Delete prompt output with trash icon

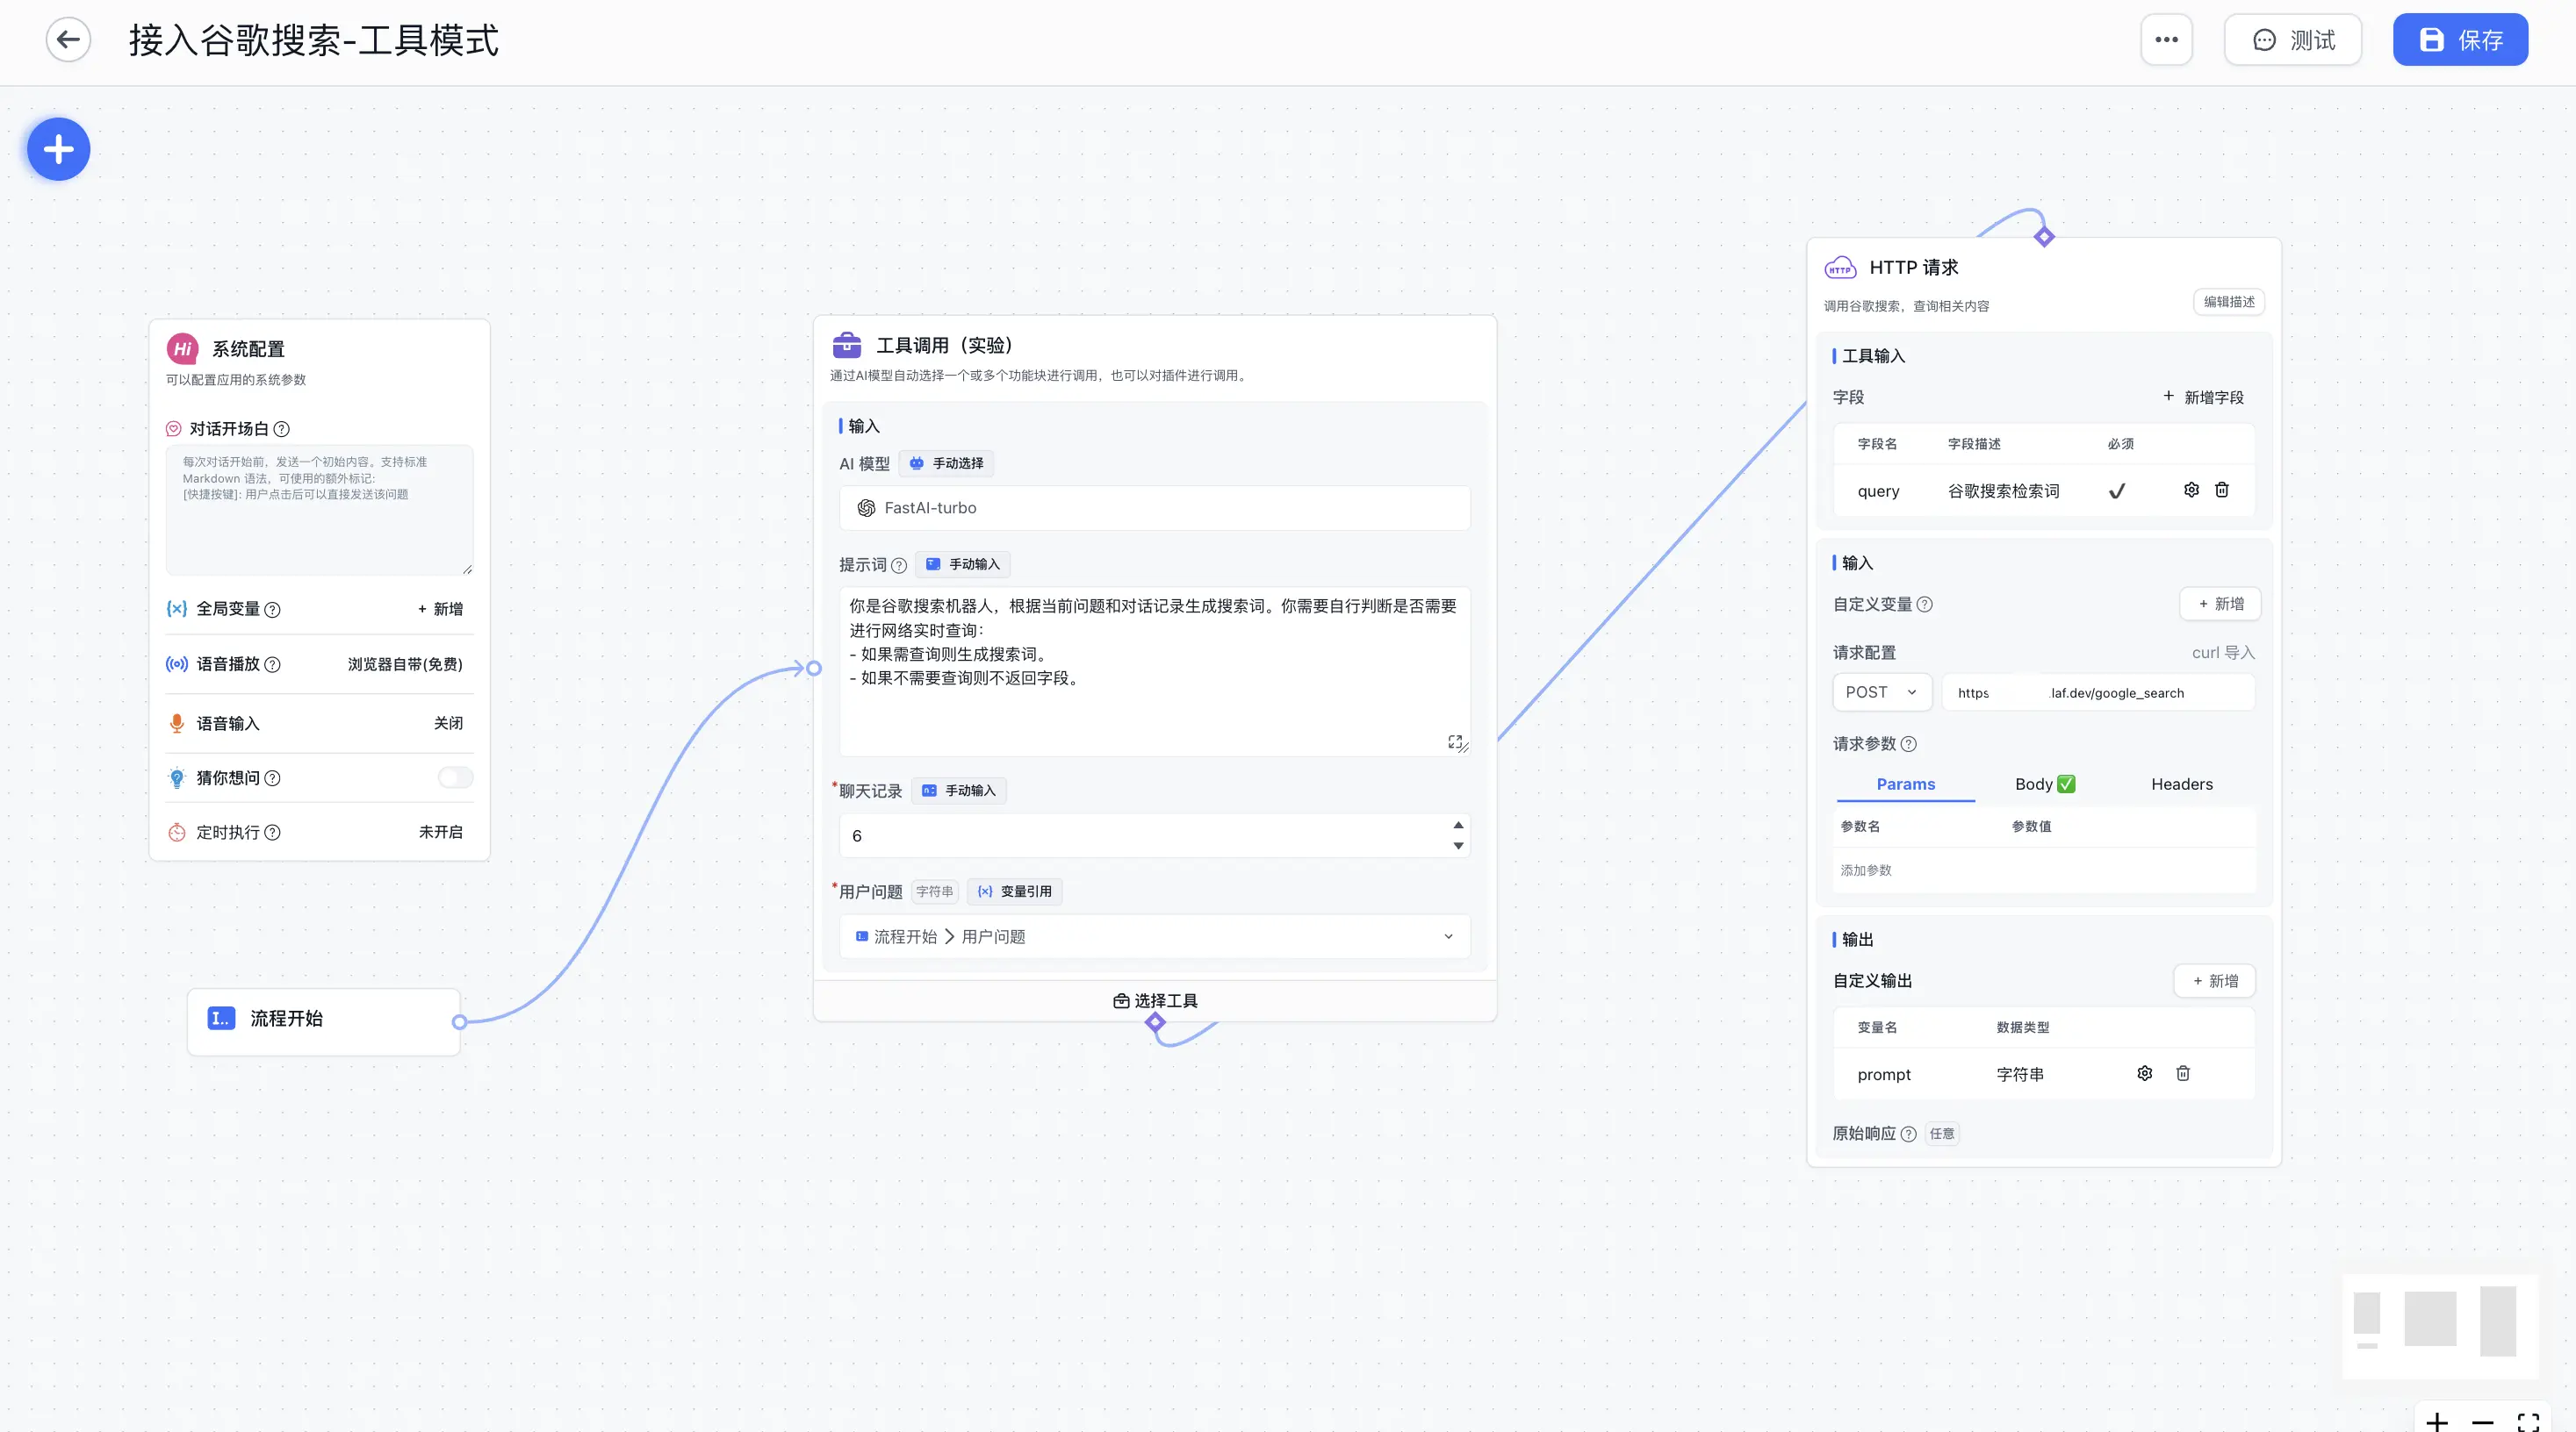point(2183,1073)
